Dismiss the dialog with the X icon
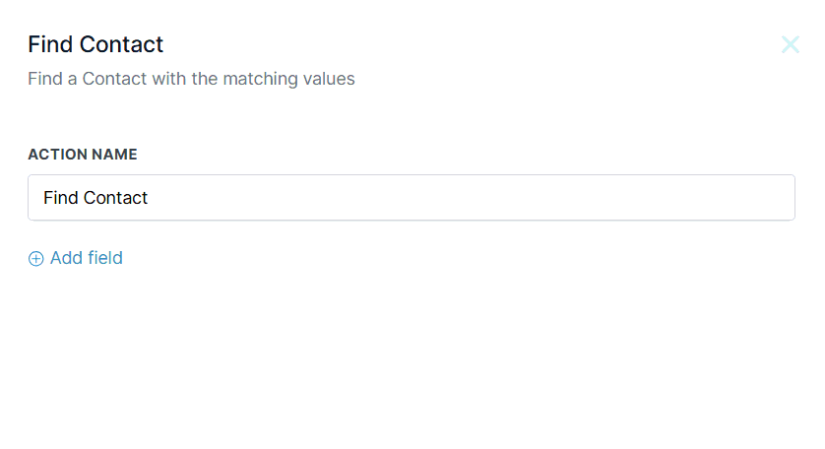 [x=790, y=44]
